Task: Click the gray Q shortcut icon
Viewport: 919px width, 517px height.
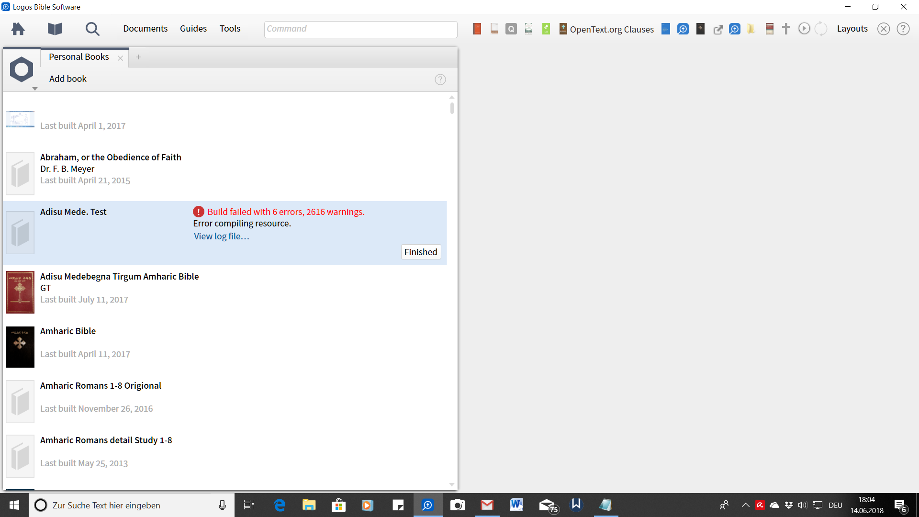Action: (511, 29)
